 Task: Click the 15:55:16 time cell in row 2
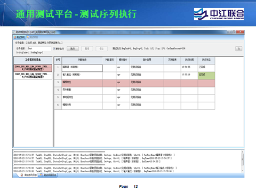tap(189, 76)
